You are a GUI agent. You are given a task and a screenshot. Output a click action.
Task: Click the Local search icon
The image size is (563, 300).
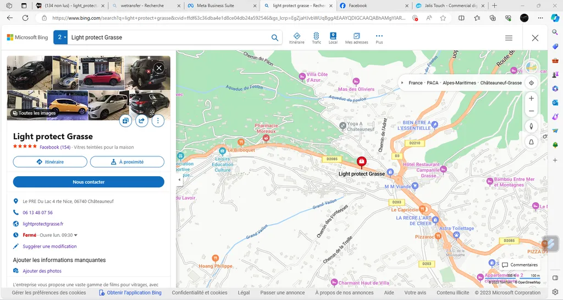333,38
